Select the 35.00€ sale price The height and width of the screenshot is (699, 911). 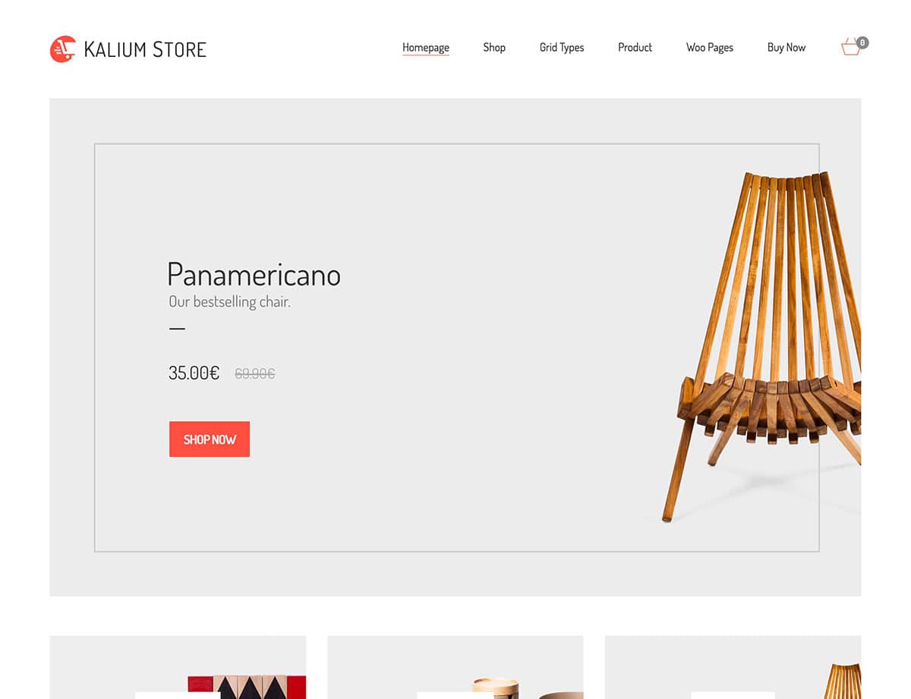tap(194, 373)
